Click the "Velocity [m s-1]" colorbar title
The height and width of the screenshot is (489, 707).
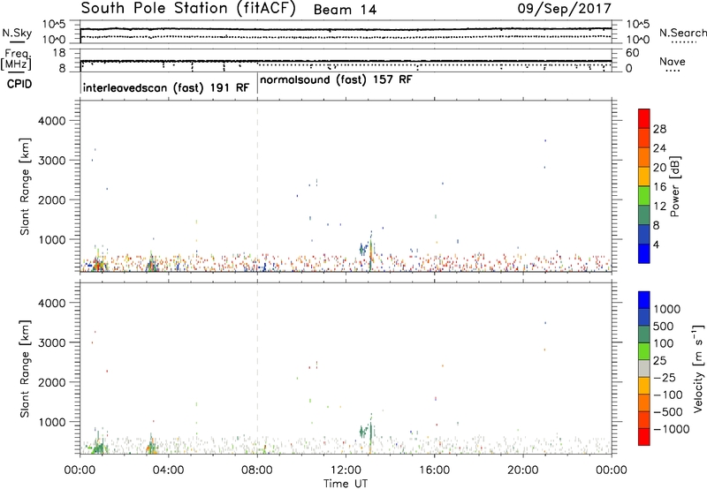tap(698, 368)
